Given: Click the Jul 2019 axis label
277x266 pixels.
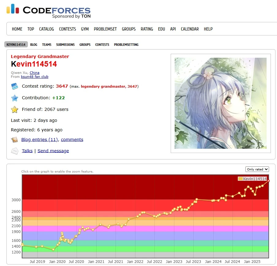Looking at the screenshot, I should pos(37,262).
